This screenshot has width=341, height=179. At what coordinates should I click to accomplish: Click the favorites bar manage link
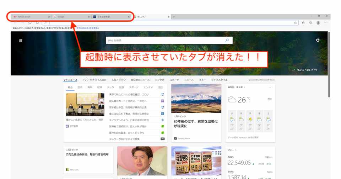87,28
